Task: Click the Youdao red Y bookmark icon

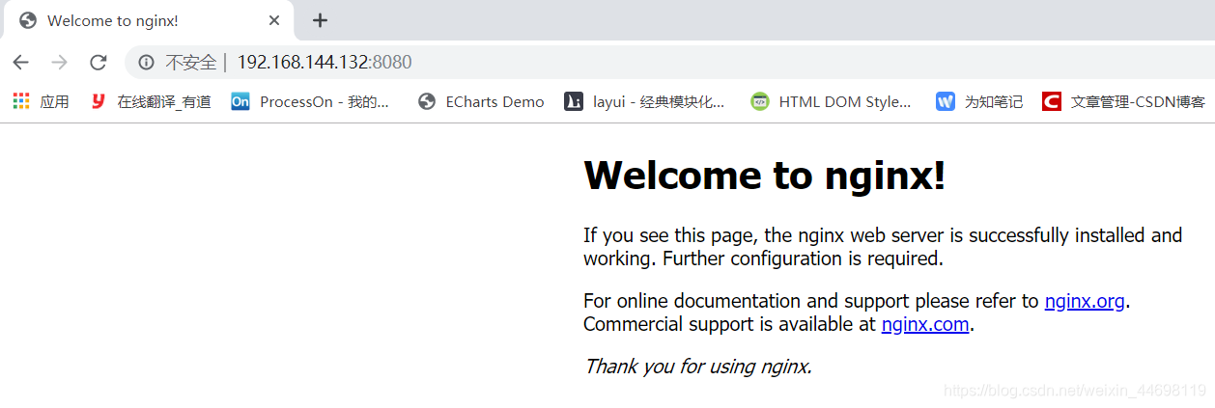Action: (99, 101)
